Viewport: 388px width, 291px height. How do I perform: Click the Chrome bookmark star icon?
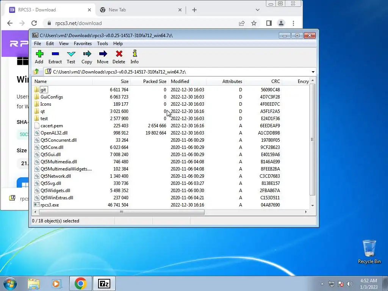(254, 23)
